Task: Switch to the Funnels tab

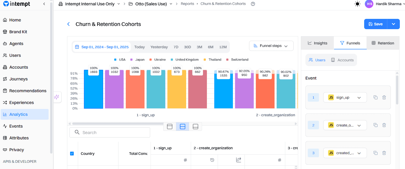Action: (x=350, y=43)
